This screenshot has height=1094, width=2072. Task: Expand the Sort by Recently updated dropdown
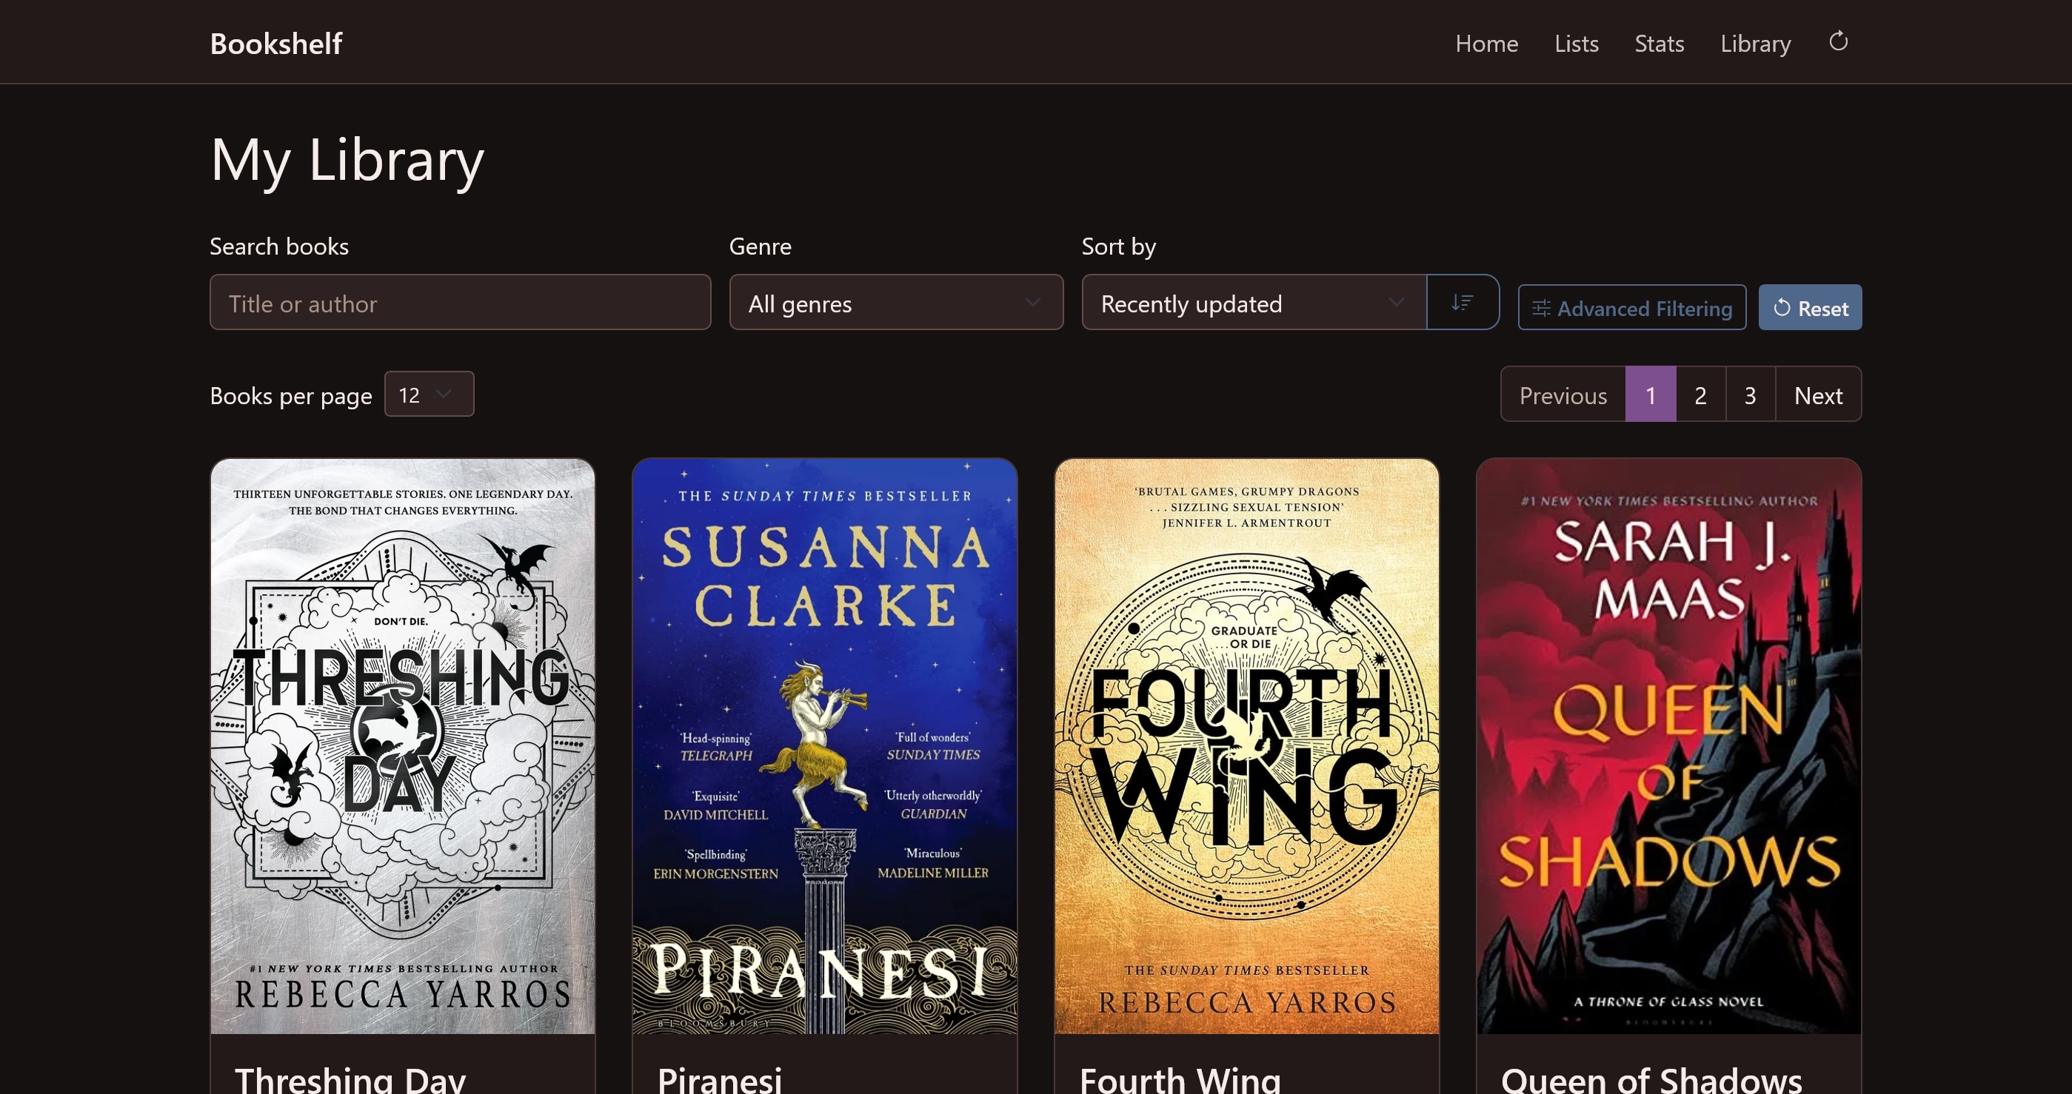tap(1254, 302)
